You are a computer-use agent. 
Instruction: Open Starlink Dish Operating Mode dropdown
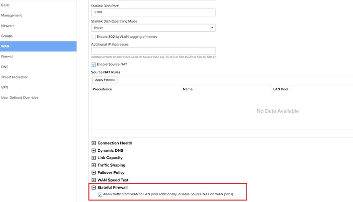point(153,28)
